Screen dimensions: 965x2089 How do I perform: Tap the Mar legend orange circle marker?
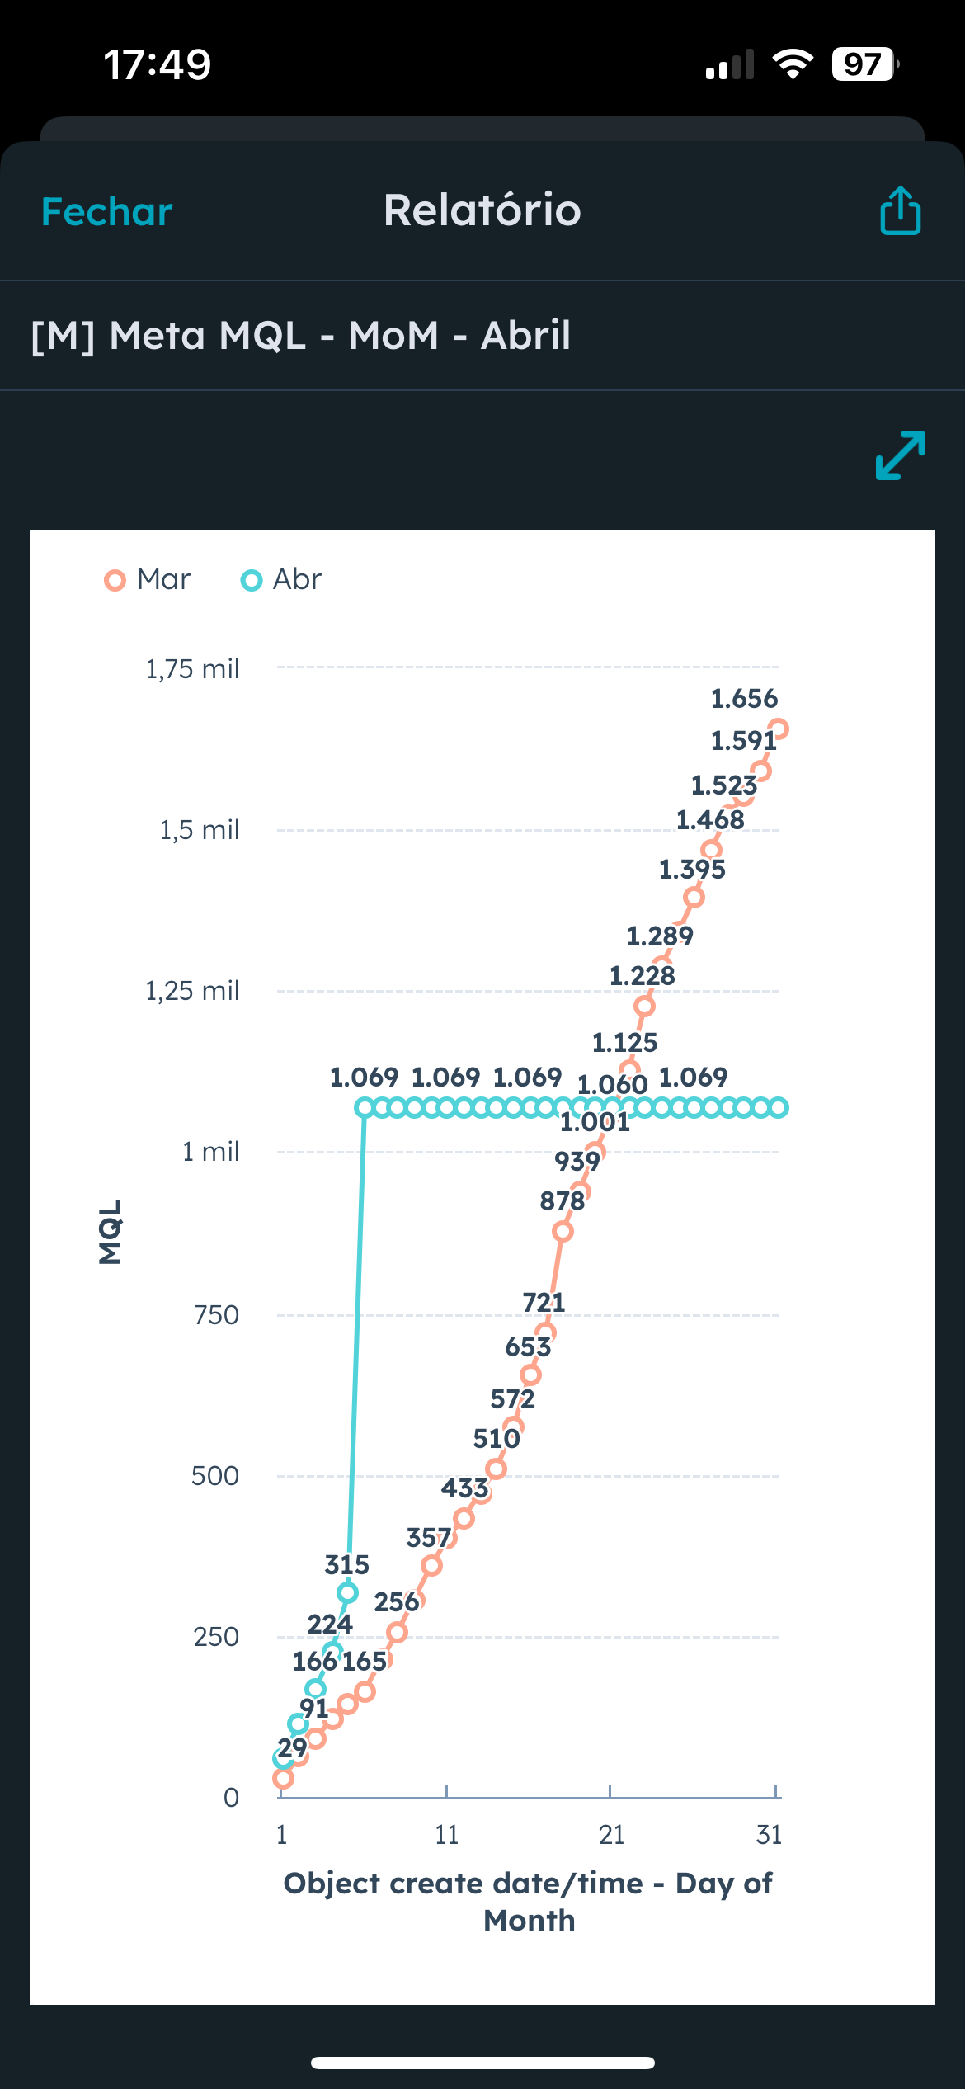coord(115,581)
